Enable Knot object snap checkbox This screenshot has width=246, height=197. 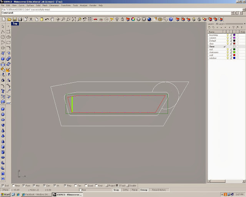coord(96,185)
